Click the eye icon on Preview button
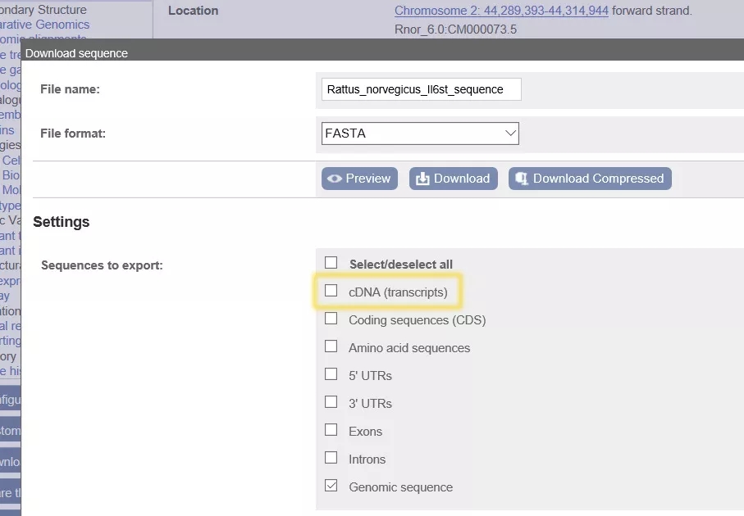744x516 pixels. pos(335,179)
